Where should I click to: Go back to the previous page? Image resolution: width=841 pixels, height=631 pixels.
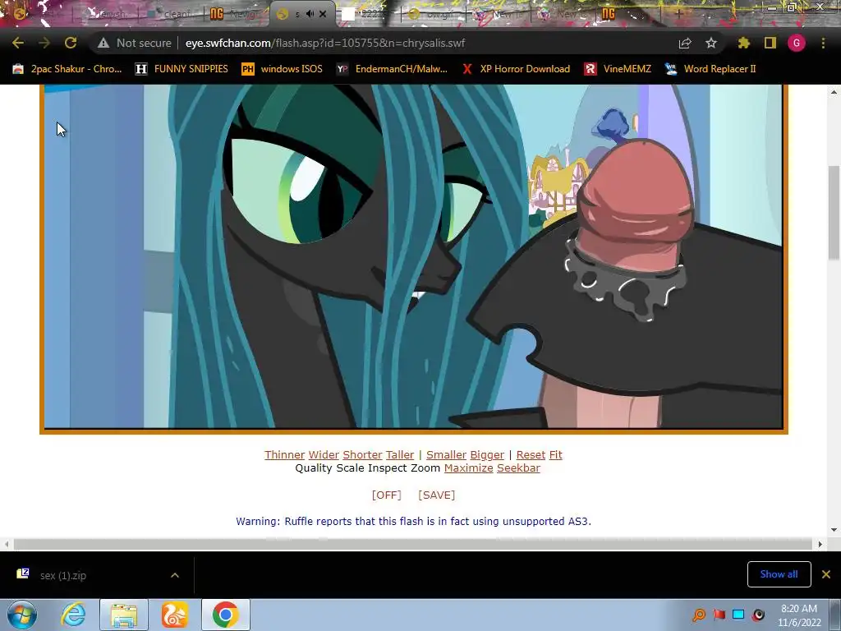[x=18, y=43]
